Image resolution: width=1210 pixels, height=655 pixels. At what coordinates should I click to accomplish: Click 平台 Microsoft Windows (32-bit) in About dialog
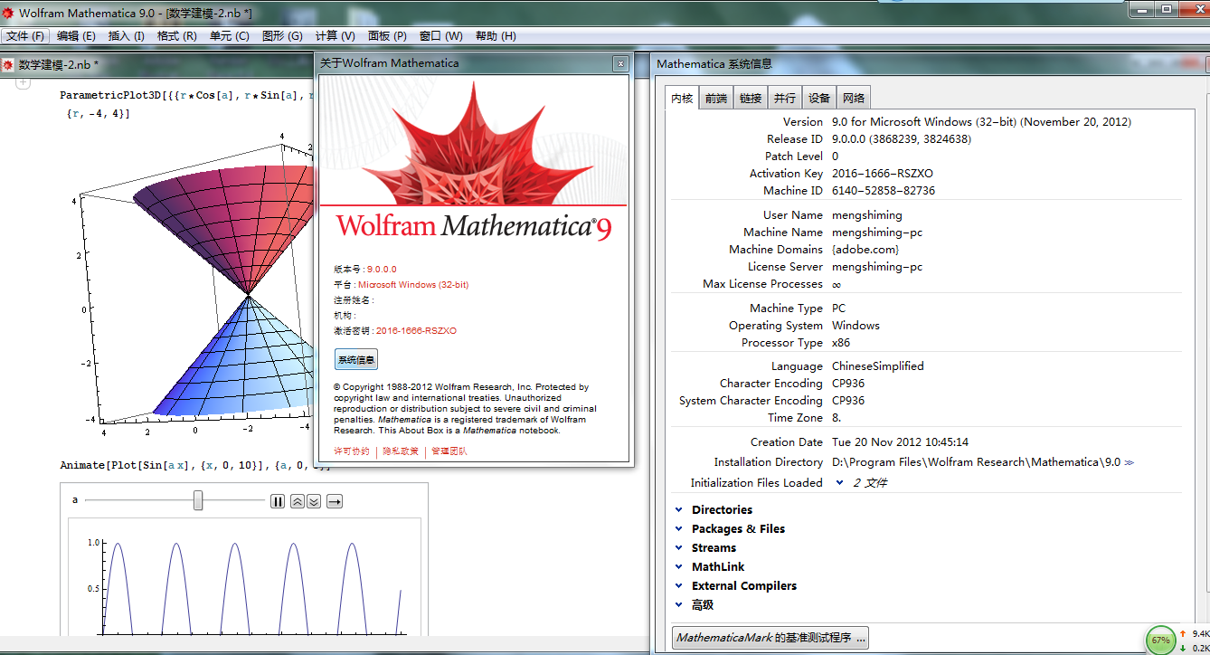(402, 285)
